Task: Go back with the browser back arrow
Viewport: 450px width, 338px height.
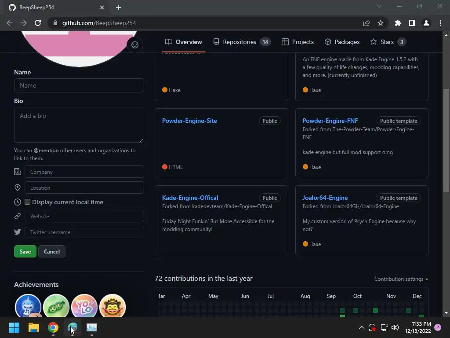Action: (10, 23)
